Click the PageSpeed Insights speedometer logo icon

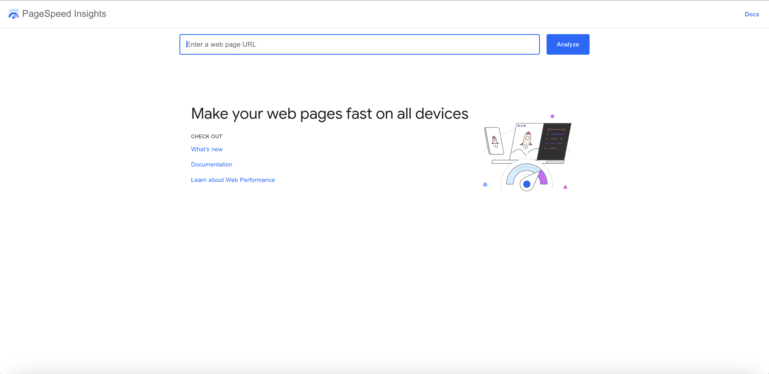[x=13, y=14]
